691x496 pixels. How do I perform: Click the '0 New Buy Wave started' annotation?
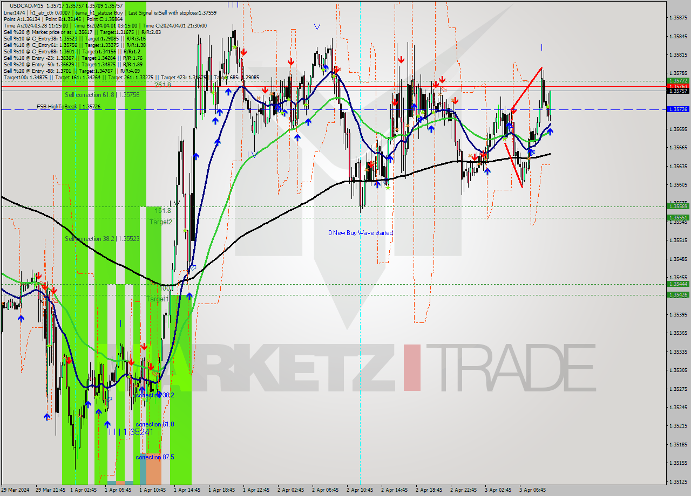[361, 233]
